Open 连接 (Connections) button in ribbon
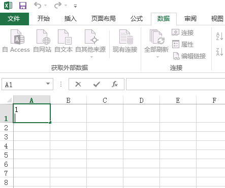 [x=183, y=32]
